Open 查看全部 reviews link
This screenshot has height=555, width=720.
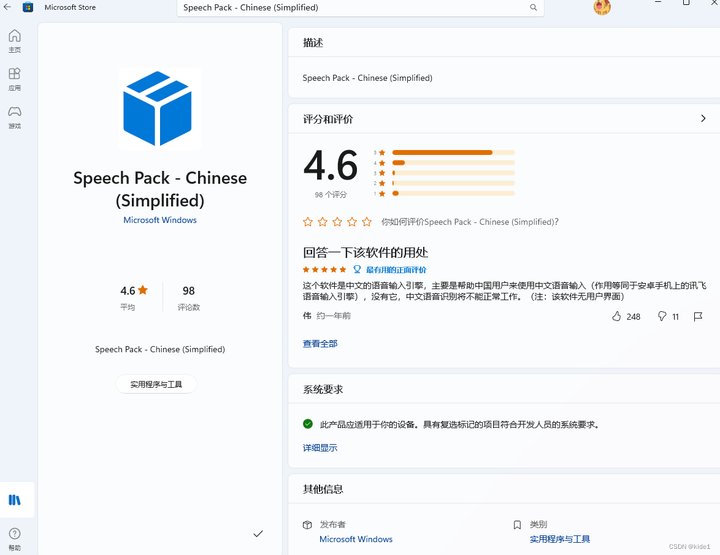point(320,344)
